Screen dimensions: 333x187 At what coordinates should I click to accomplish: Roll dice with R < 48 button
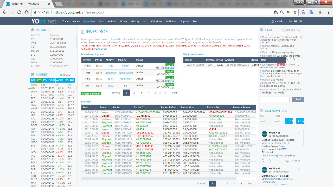[289, 121]
